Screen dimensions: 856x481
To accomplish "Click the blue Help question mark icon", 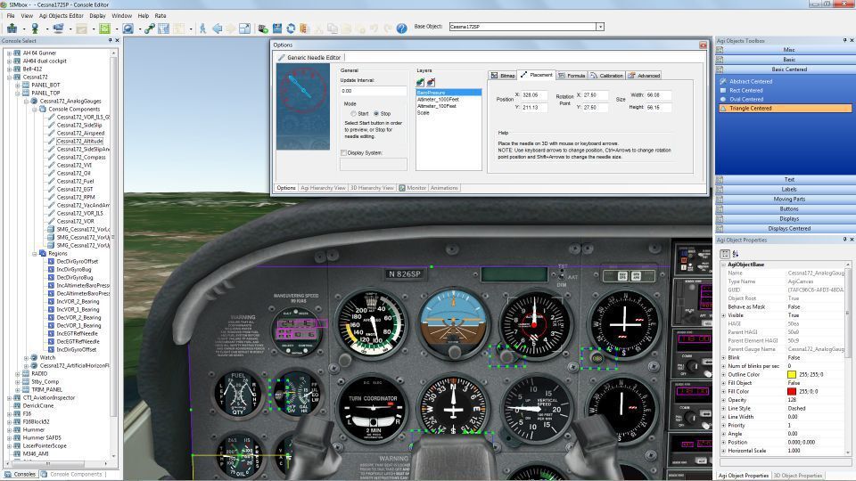I will (x=401, y=28).
